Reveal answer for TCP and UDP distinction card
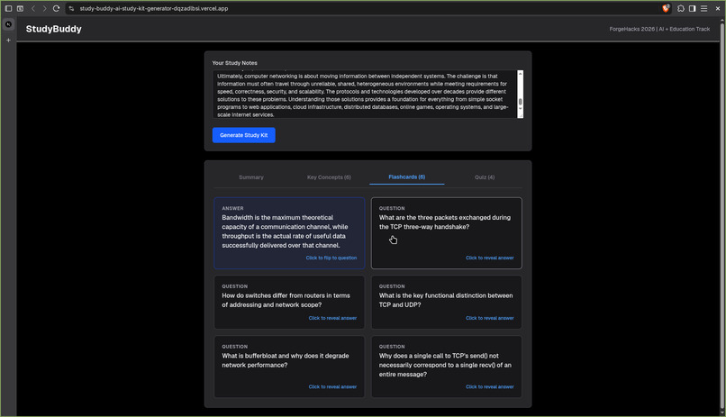This screenshot has height=417, width=726. click(489, 318)
